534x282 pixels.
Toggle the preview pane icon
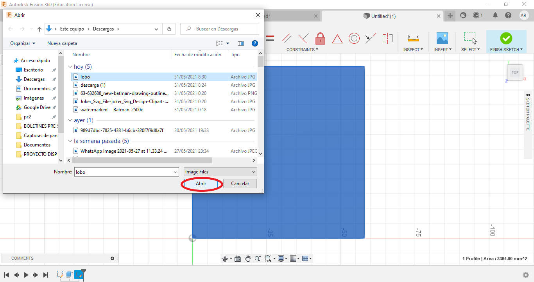pos(241,43)
